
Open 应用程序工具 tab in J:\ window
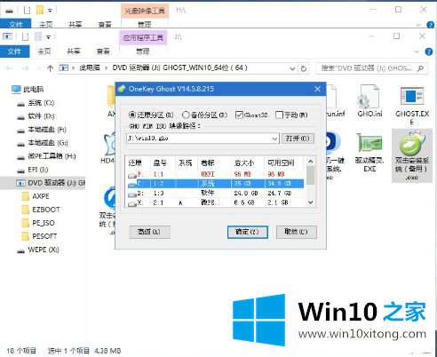click(143, 37)
